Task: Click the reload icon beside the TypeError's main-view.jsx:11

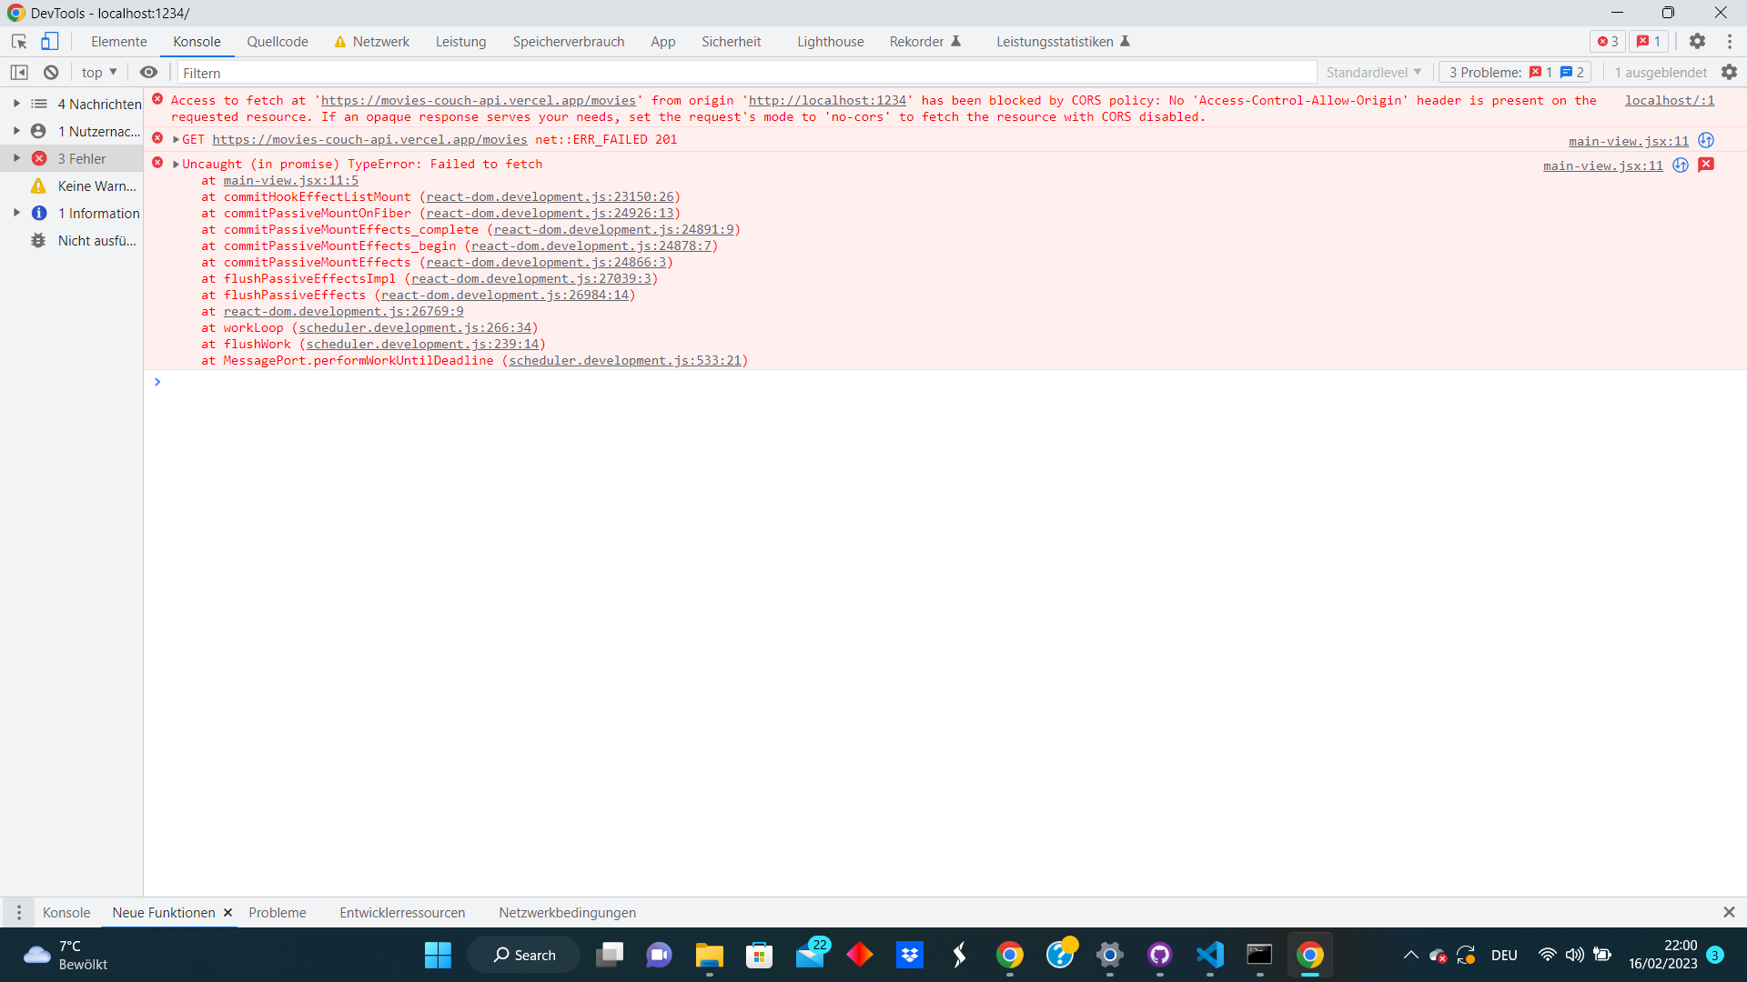Action: click(x=1681, y=165)
